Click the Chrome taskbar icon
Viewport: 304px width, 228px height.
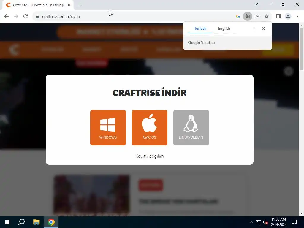pyautogui.click(x=51, y=222)
